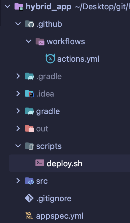Screen dimensions: 130x223
Task: Select the .idea folder label
Action: pos(45,94)
